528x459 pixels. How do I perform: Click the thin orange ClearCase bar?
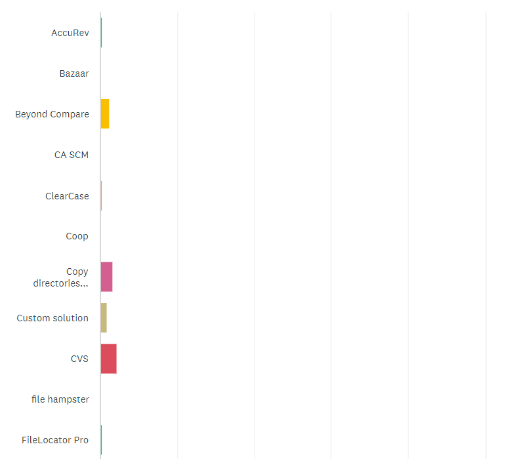pos(102,195)
